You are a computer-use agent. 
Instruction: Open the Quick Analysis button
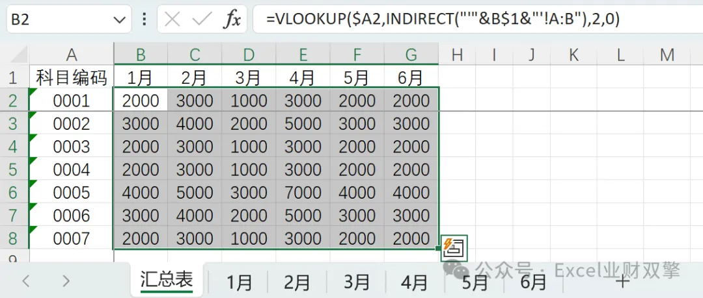point(454,248)
